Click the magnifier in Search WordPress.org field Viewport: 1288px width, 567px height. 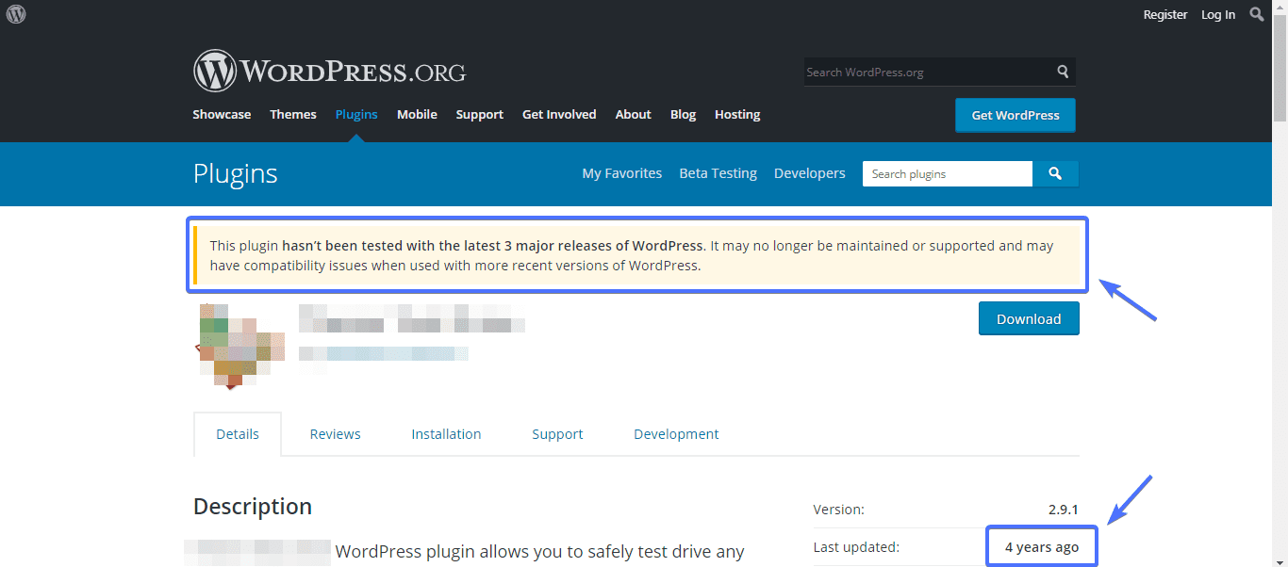tap(1063, 72)
